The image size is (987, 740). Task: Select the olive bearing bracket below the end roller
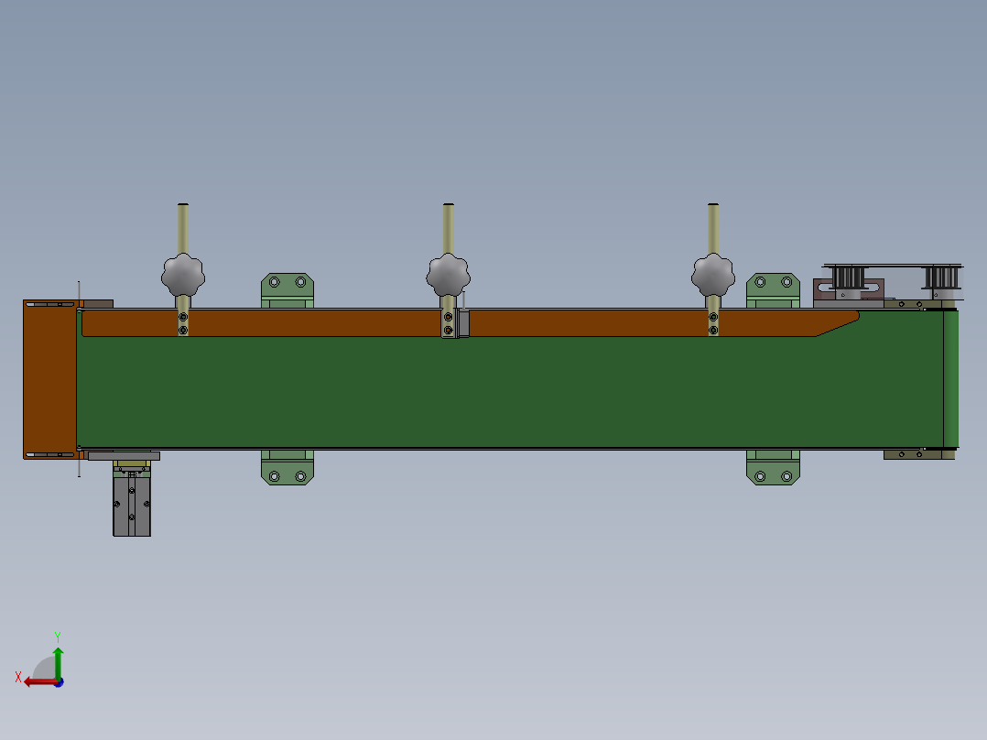(x=919, y=454)
